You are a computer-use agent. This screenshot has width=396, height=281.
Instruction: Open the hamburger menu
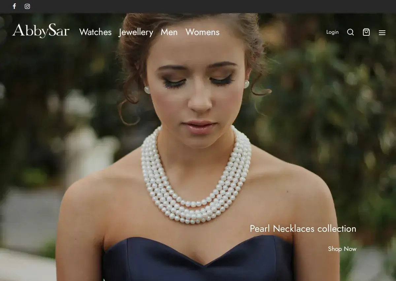[382, 32]
